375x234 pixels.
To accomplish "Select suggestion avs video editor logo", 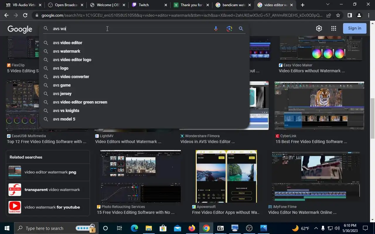I will coord(144,60).
